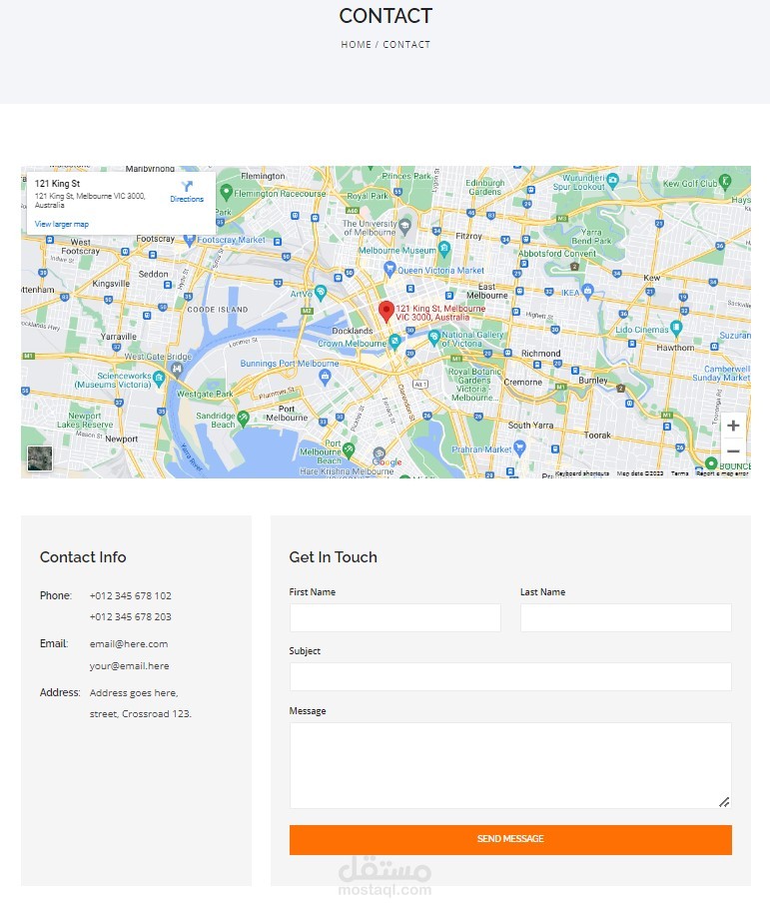
Task: Click the red 121 King St map pin
Action: [385, 311]
